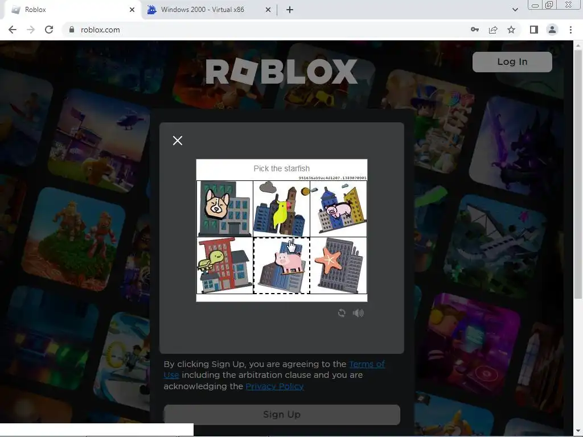583x437 pixels.
Task: Open Chrome three-dot menu
Action: pyautogui.click(x=570, y=30)
